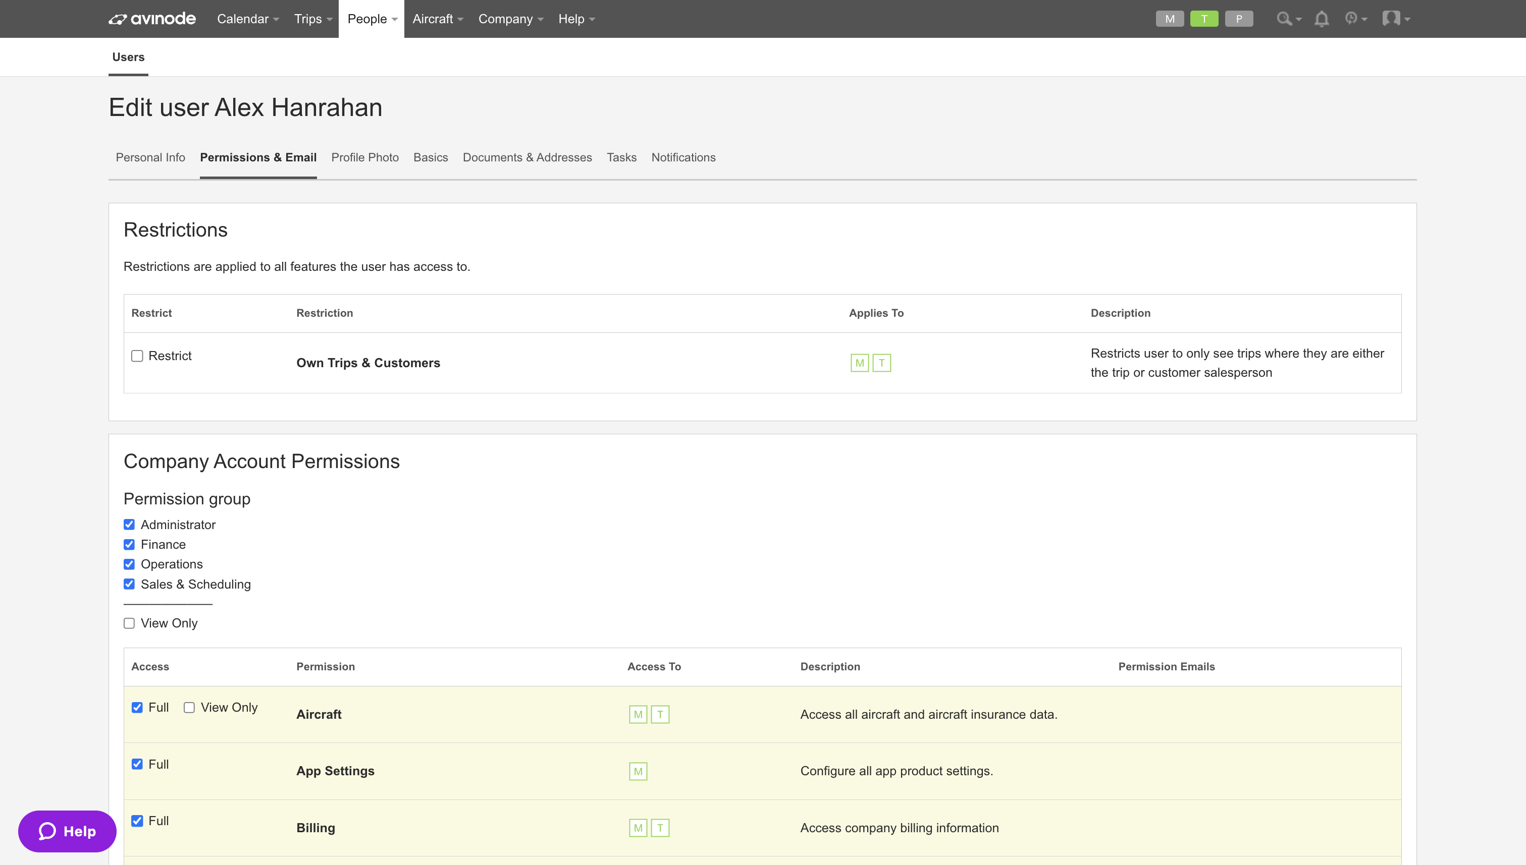Click the T badge in Aircraft row
This screenshot has width=1526, height=865.
pyautogui.click(x=660, y=715)
